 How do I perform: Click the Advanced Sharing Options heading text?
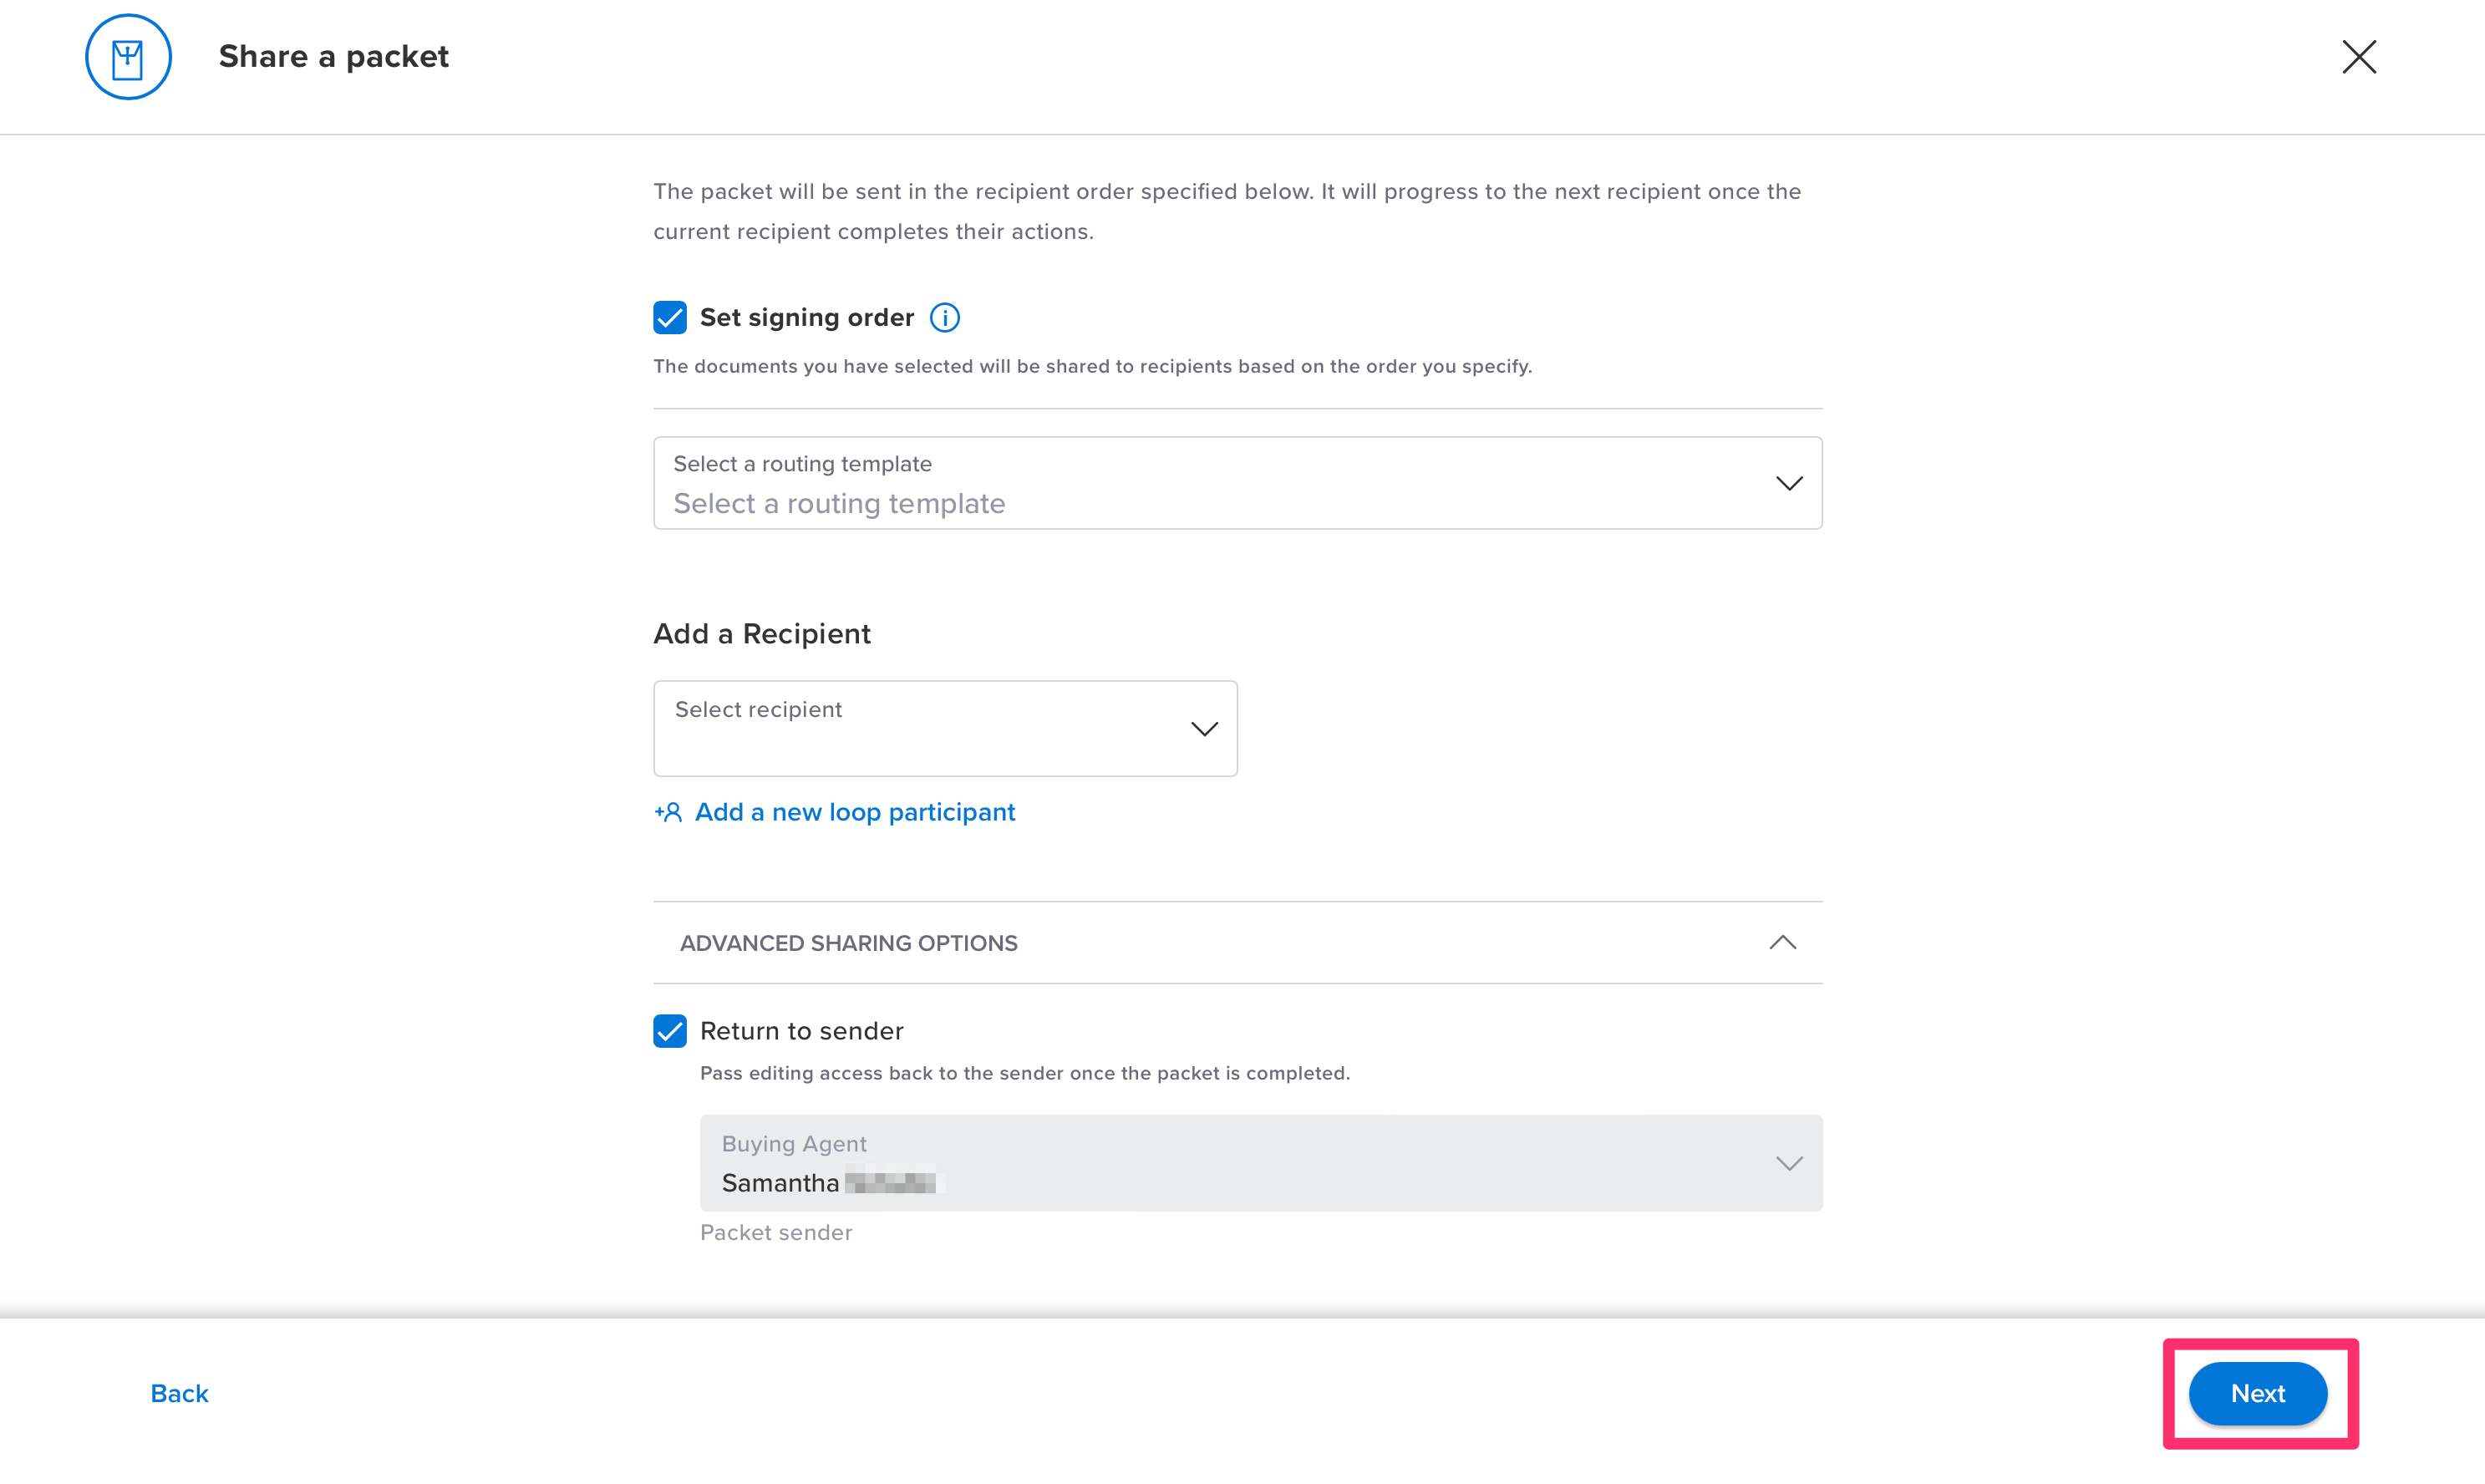(x=848, y=943)
